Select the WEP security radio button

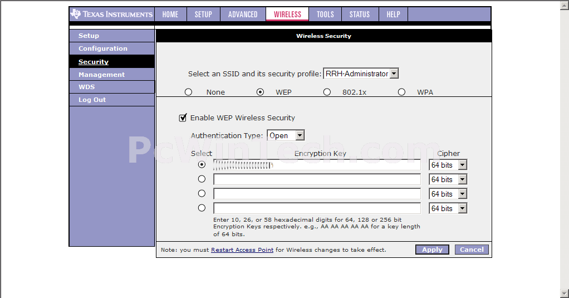click(260, 92)
